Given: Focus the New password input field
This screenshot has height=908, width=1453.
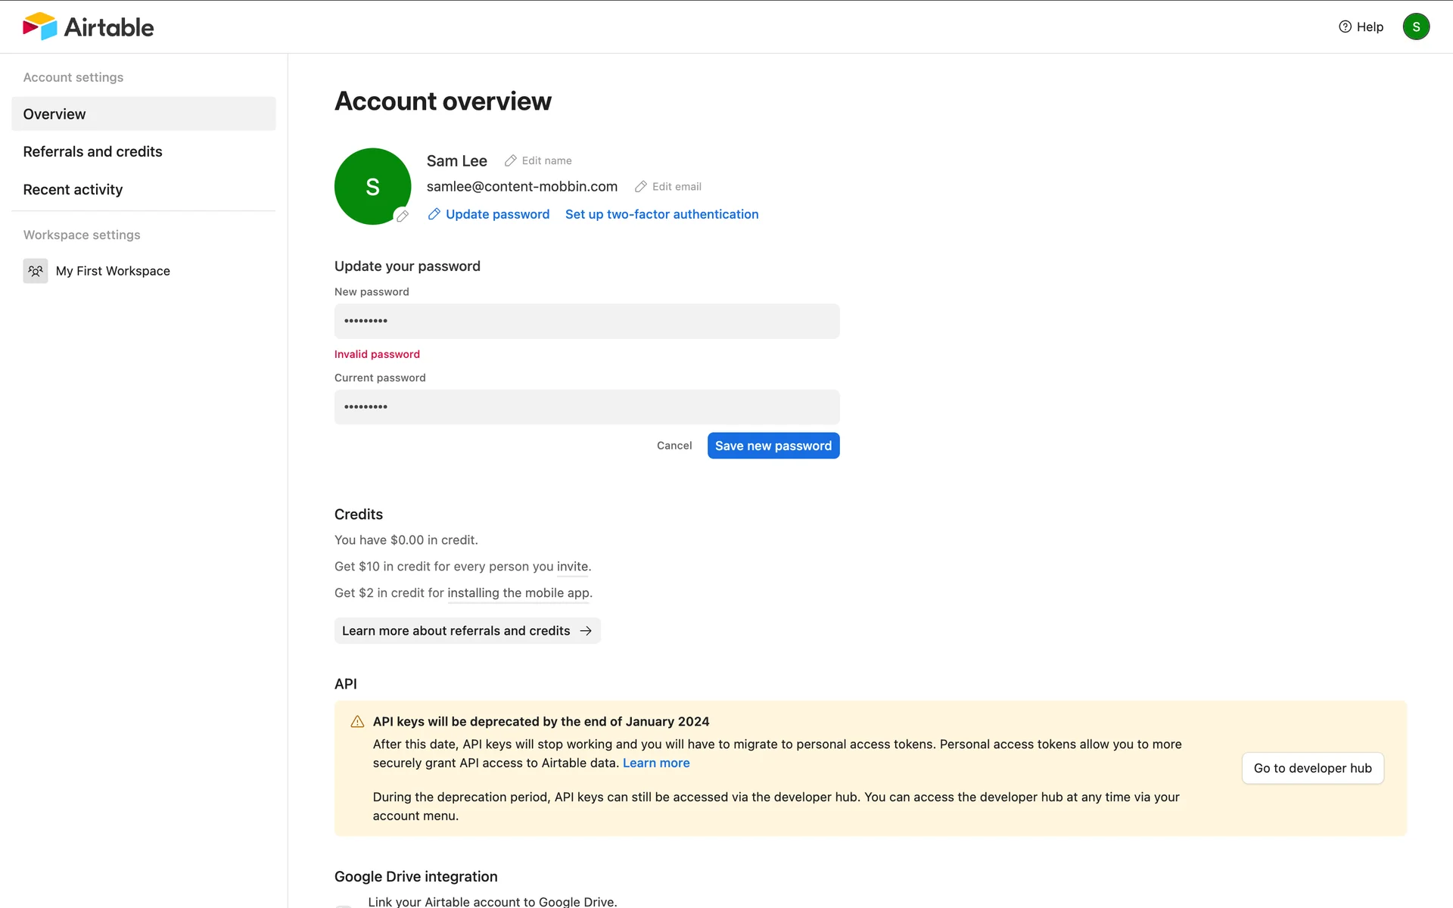Looking at the screenshot, I should coord(586,321).
